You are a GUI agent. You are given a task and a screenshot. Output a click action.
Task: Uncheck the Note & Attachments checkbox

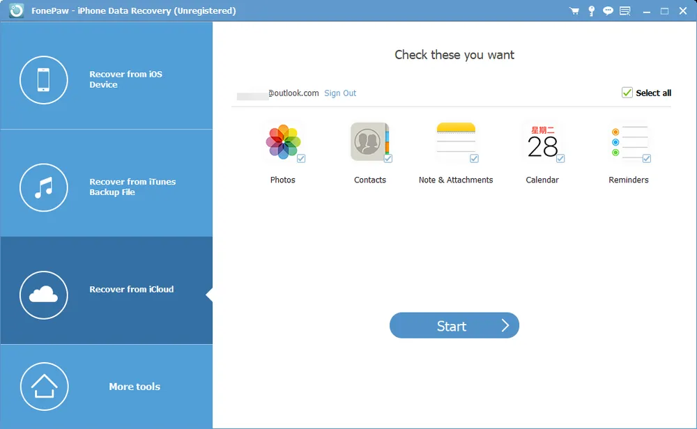[474, 159]
